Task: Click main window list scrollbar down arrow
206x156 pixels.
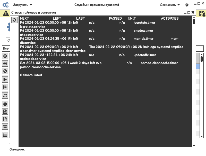Action: pos(202,137)
